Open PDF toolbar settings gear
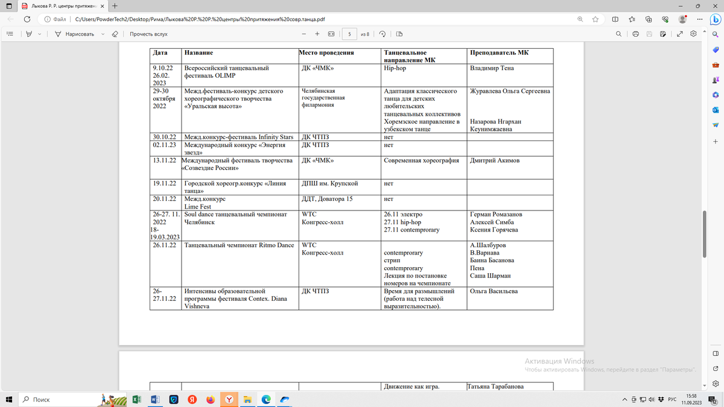Viewport: 724px width, 407px height. pos(693,34)
